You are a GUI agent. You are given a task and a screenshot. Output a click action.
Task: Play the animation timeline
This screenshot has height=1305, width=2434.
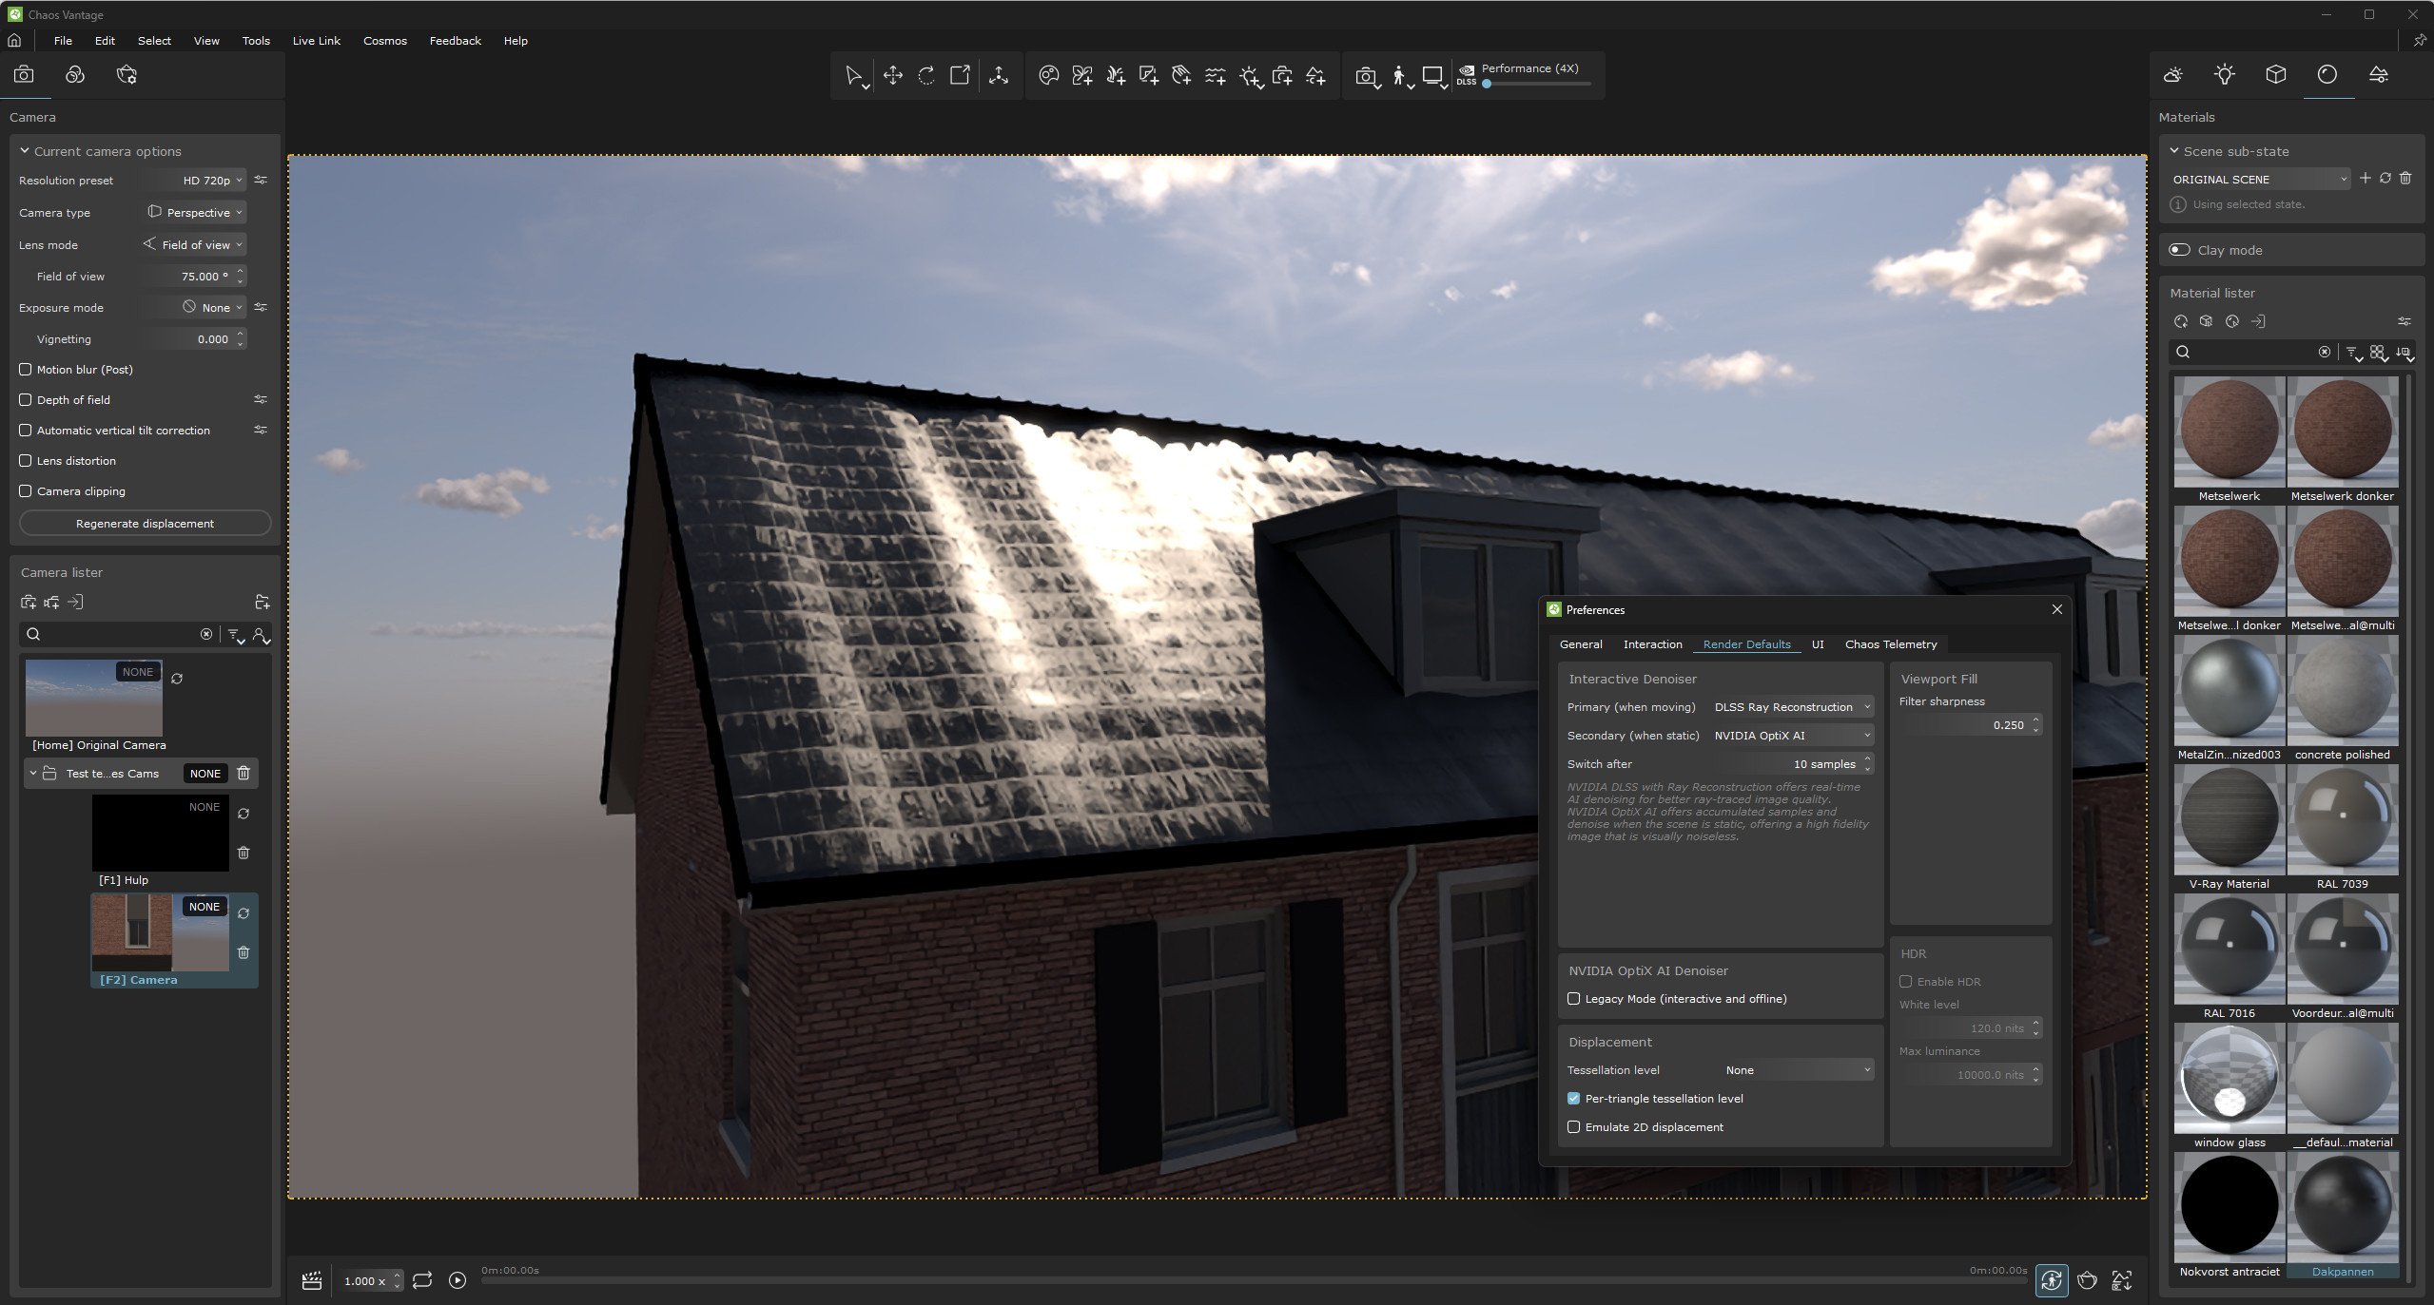click(458, 1280)
